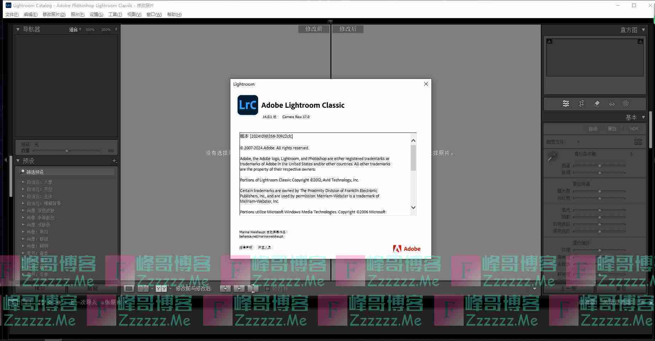This screenshot has width=655, height=341.
Task: Copy before settings to after arrow button
Action: click(225, 288)
